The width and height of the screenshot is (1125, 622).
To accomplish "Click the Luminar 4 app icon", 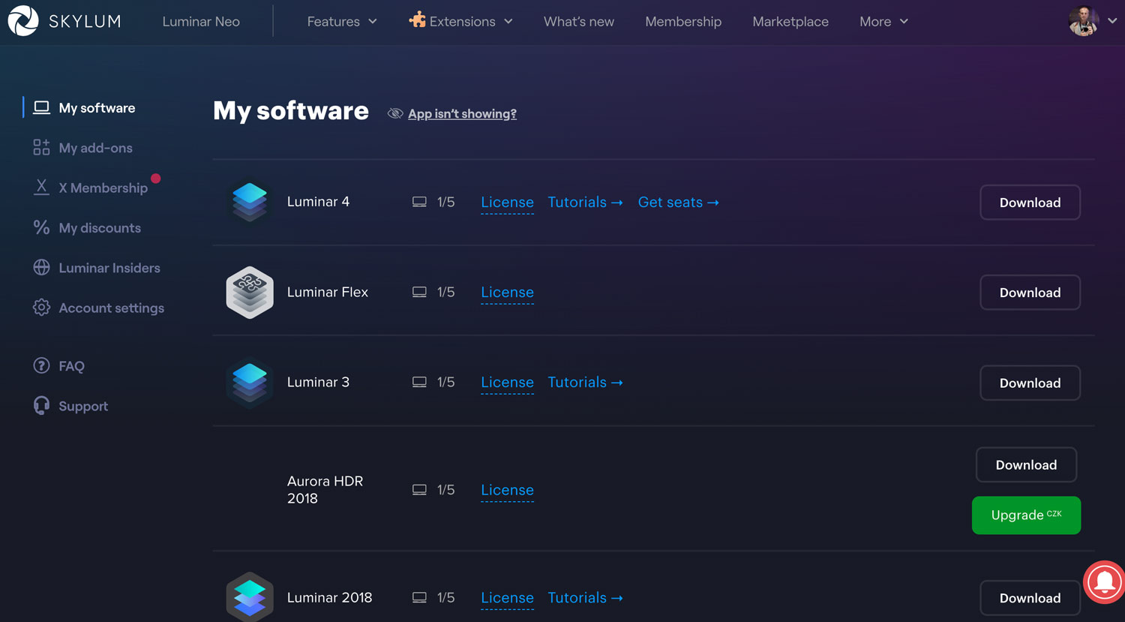I will click(250, 202).
